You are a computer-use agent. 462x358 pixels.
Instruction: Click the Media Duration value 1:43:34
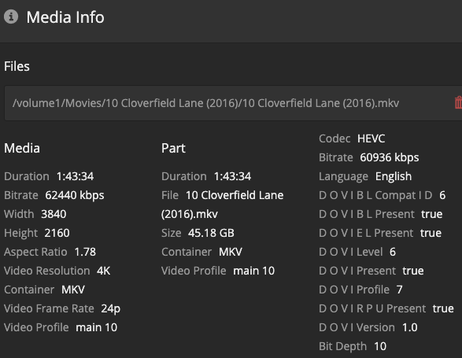coord(75,176)
